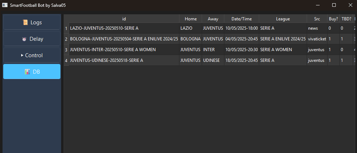Select cell JUVENTUS-UDINESE-20250518-SERIE A

[124, 60]
